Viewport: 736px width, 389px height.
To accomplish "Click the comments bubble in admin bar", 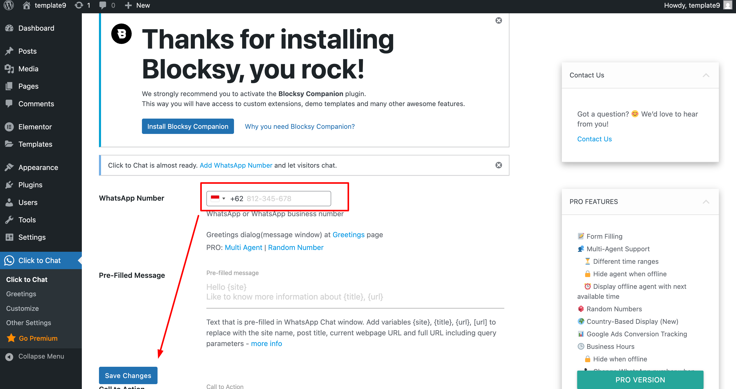I will click(x=103, y=5).
